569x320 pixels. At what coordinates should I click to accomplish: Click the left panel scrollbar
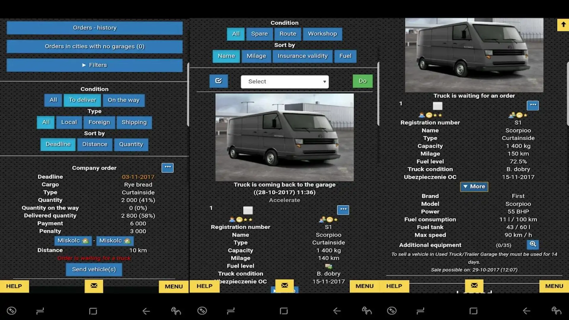pos(188,95)
